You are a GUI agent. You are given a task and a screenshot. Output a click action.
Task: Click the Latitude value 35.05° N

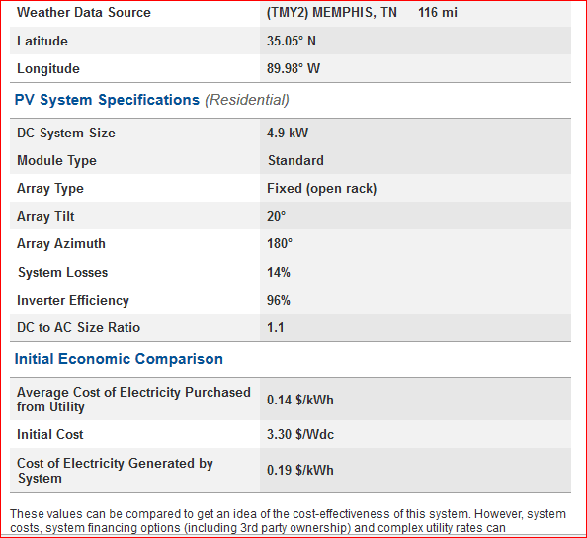292,41
